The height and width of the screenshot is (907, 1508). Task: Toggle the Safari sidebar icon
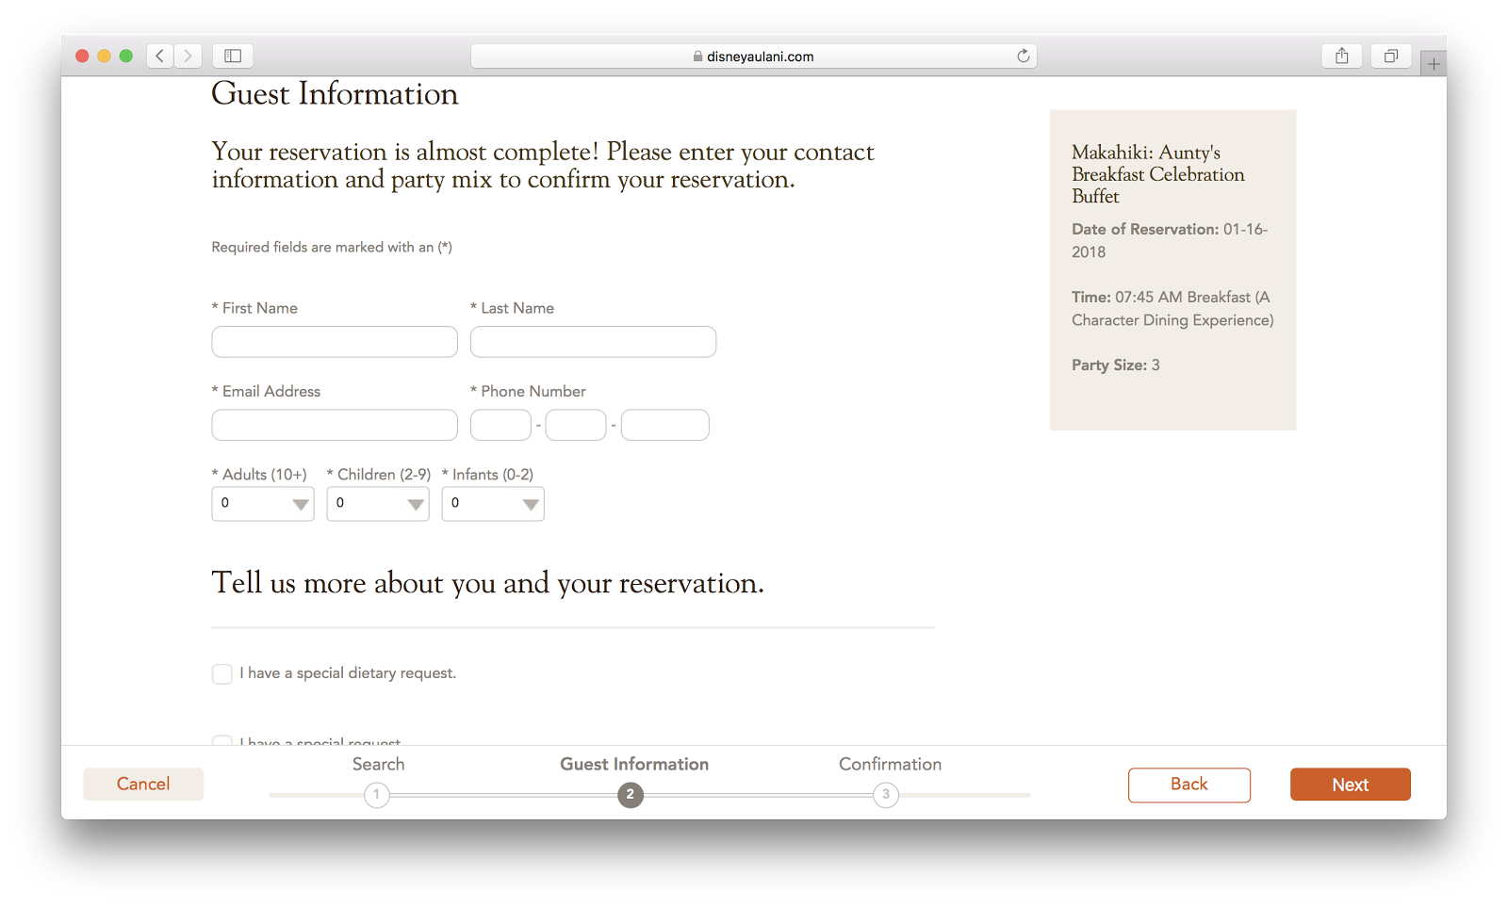[x=233, y=57]
